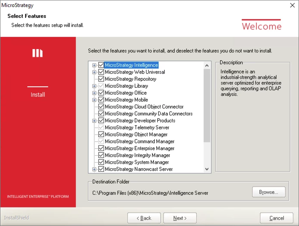Image resolution: width=299 pixels, height=226 pixels.
Task: Deselect the MicroStrategy Object Manager checkbox
Action: (101, 134)
